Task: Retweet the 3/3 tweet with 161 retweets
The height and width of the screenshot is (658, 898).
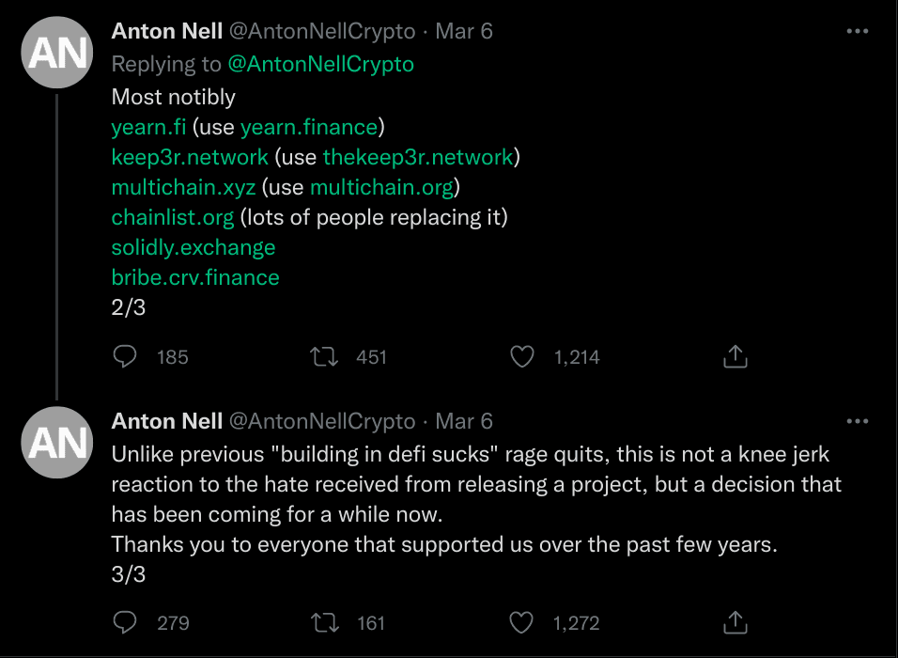Action: point(323,622)
